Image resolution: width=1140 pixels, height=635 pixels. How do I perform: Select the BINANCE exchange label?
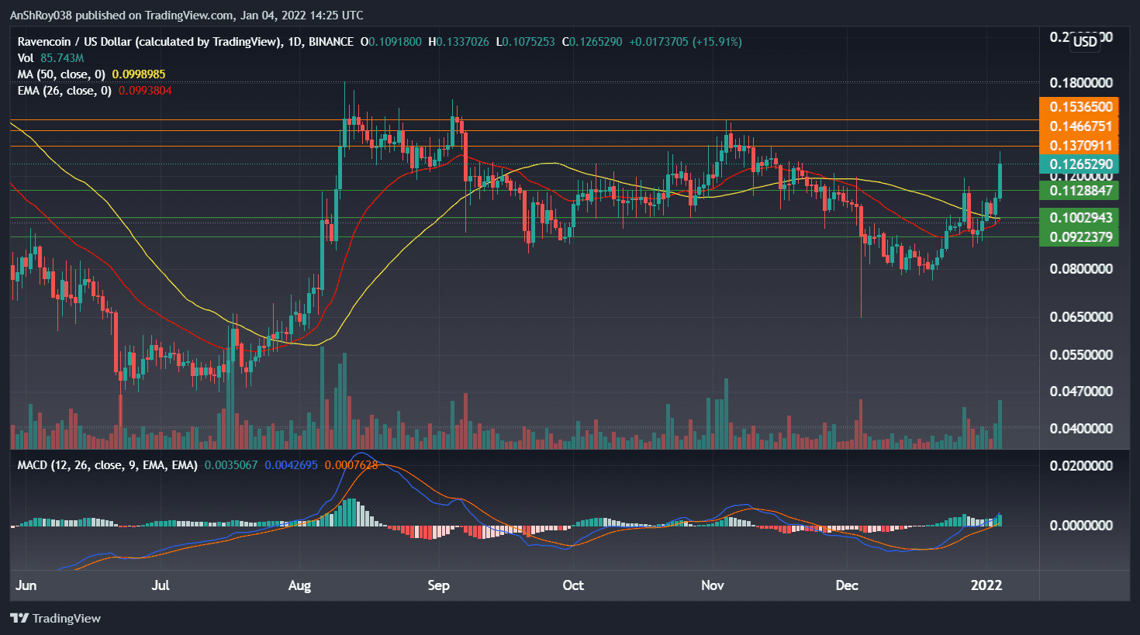point(333,42)
